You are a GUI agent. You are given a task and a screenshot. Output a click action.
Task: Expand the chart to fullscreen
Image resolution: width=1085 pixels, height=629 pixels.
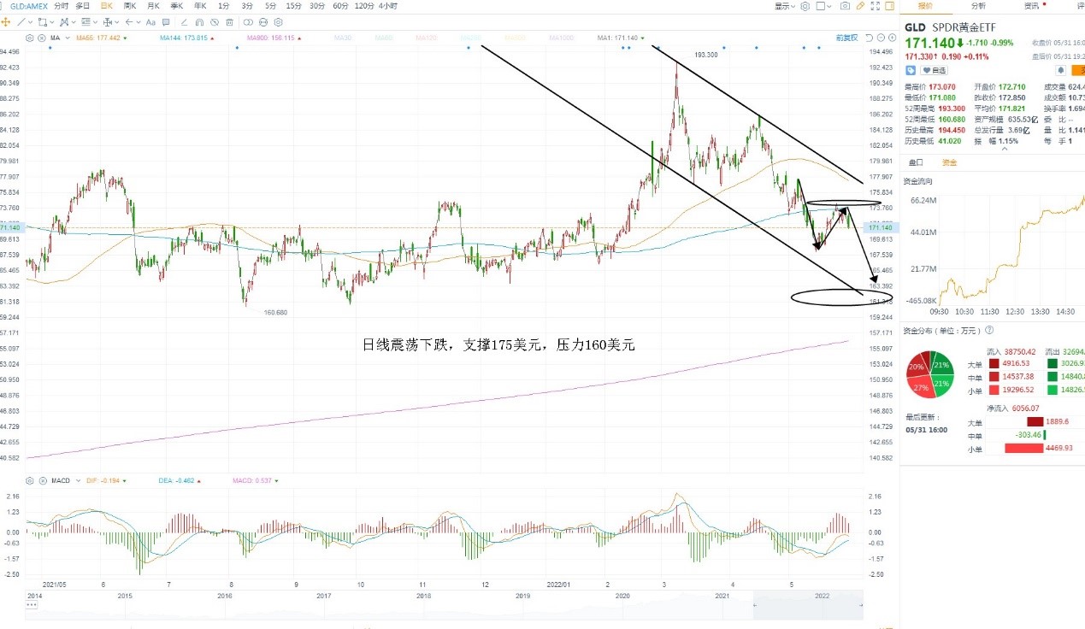coord(876,6)
